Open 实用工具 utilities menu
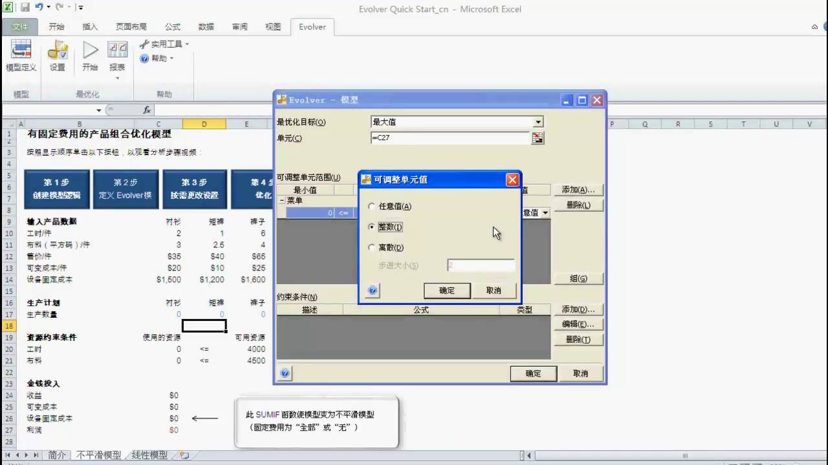 [164, 44]
